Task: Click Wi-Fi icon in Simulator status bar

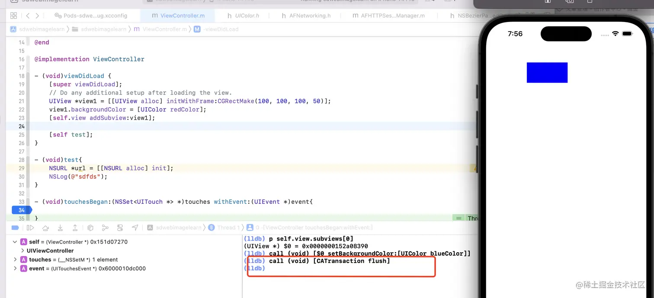Action: pyautogui.click(x=615, y=34)
